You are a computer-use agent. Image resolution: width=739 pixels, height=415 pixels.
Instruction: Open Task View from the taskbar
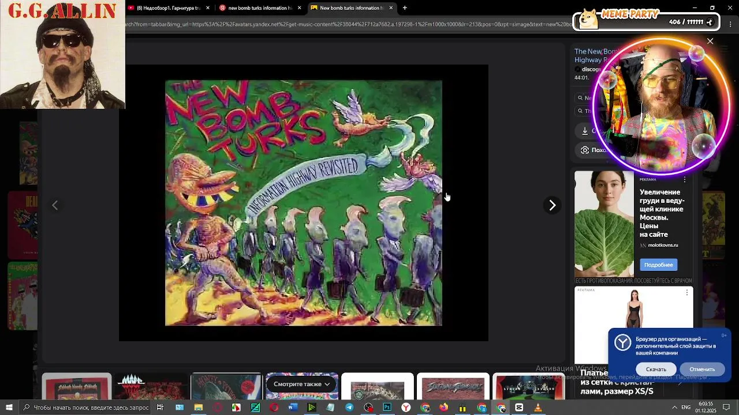(x=160, y=408)
